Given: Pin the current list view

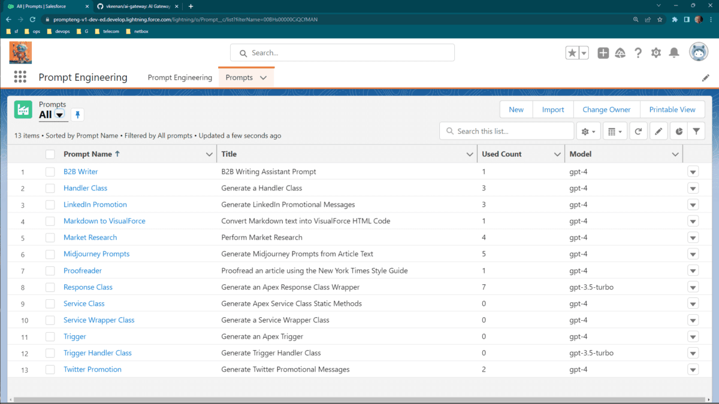Looking at the screenshot, I should coord(77,115).
